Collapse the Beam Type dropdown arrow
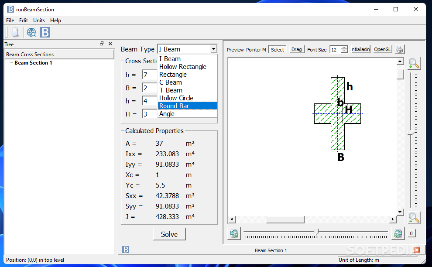Screen dimensions: 432x267 (213, 49)
